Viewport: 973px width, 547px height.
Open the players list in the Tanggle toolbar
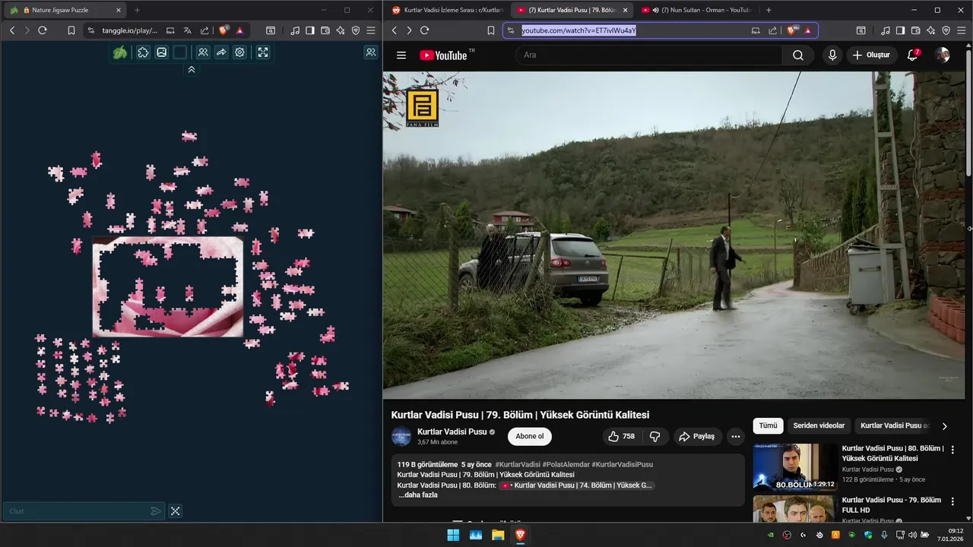click(x=203, y=52)
